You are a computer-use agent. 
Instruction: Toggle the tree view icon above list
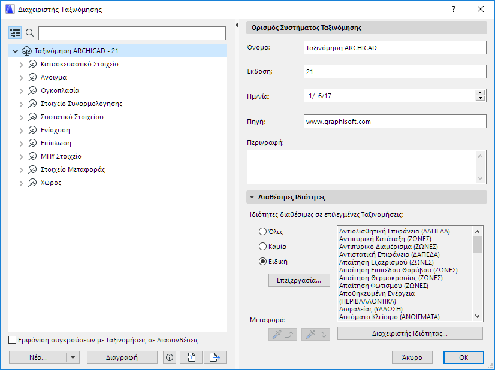(x=15, y=33)
